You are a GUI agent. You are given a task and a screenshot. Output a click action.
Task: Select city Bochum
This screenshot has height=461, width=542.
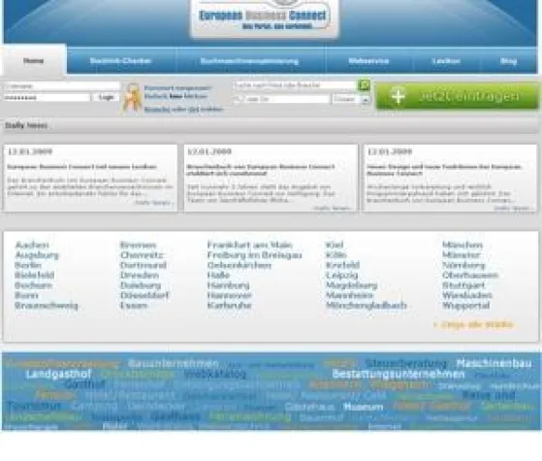(x=34, y=285)
